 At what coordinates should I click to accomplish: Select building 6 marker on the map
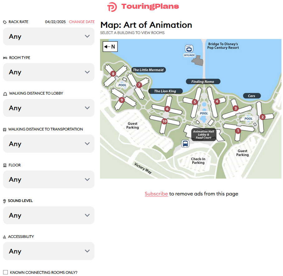click(x=167, y=109)
